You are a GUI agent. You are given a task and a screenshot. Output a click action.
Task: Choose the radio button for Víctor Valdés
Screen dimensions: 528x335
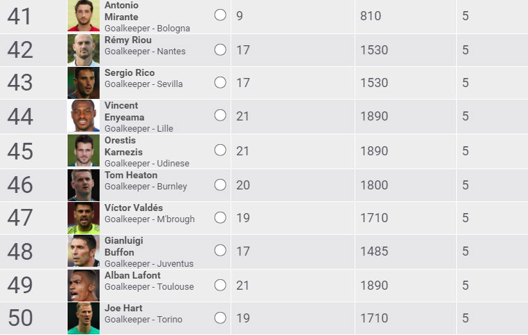point(220,217)
